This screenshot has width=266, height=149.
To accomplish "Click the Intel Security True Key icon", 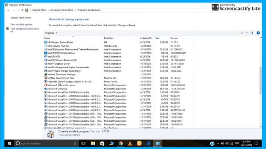I will point(45,46).
